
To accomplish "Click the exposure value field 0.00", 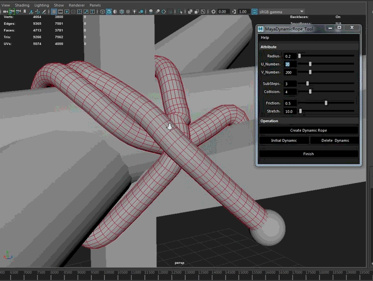I will point(224,12).
